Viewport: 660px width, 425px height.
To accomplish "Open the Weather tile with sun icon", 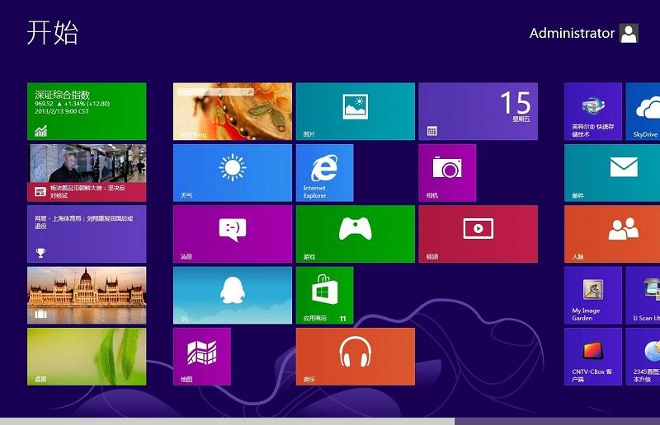I will (x=233, y=173).
